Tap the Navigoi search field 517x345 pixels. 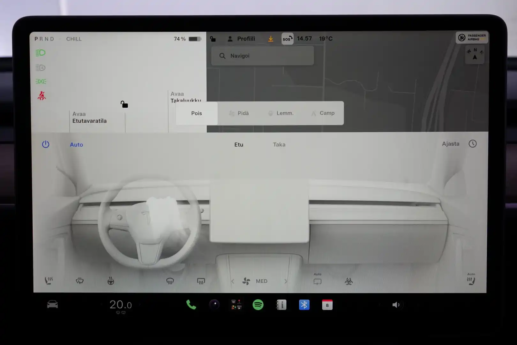coord(262,56)
